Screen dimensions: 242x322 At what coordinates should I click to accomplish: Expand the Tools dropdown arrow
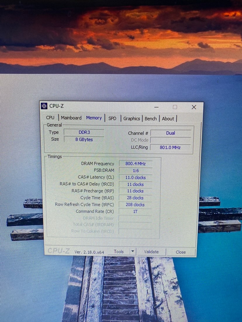[133, 251]
